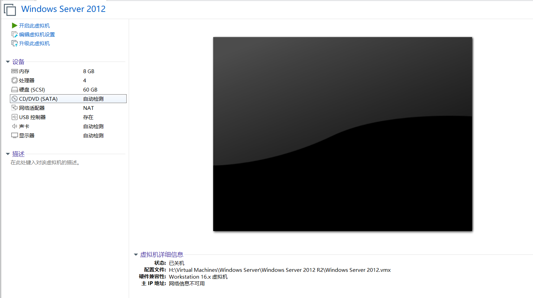Click the 硬件兼容性 field label
The image size is (533, 298).
point(153,277)
